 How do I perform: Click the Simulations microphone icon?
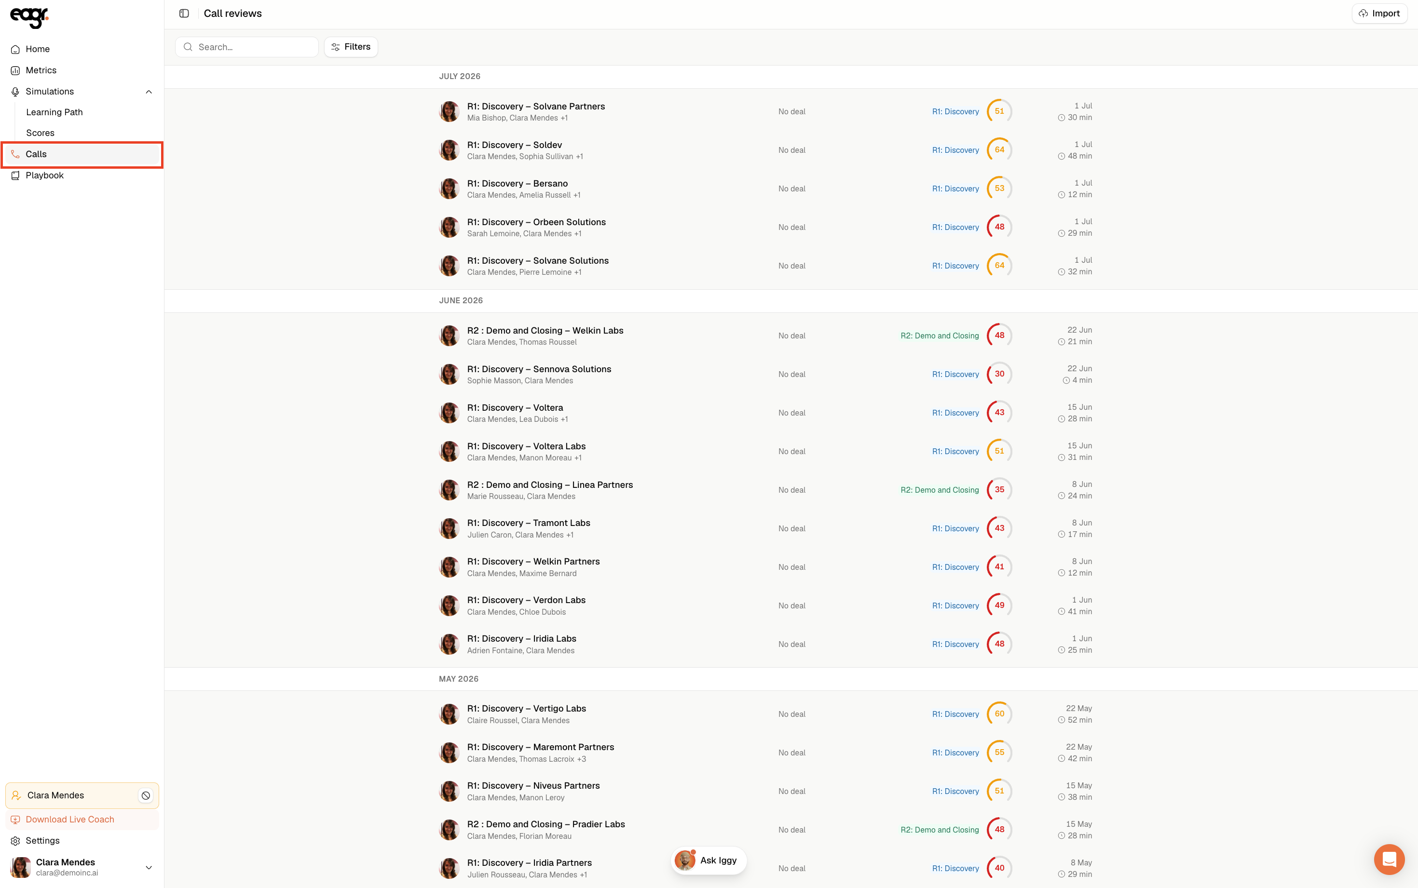pyautogui.click(x=15, y=92)
